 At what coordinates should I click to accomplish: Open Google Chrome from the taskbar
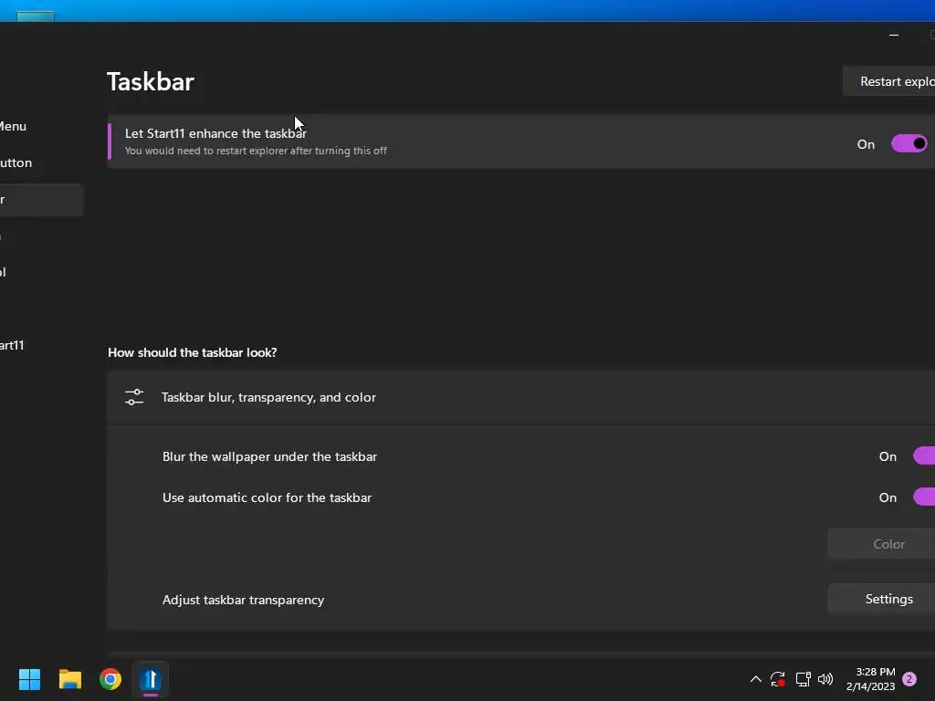point(110,679)
